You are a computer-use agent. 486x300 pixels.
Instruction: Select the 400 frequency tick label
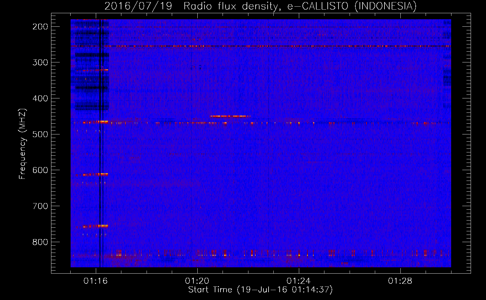pos(40,98)
